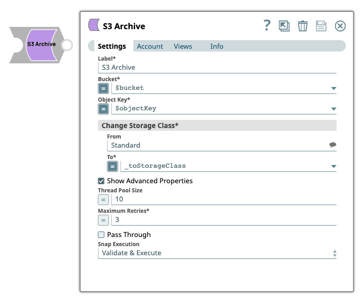362x299 pixels.
Task: Click the Maximum Retries input field
Action: (224, 220)
